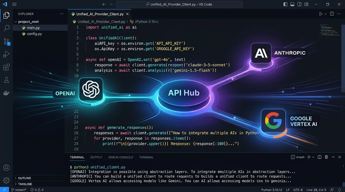Go back with the left arrow
Screen dimensions: 345x192
(x=104, y=4)
